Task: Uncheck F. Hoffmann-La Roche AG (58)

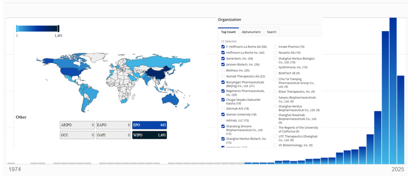Action: [x=223, y=47]
